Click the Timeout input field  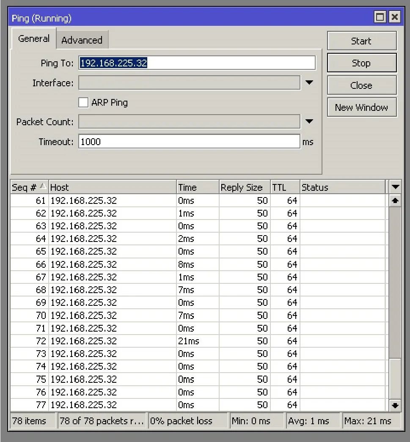point(189,142)
